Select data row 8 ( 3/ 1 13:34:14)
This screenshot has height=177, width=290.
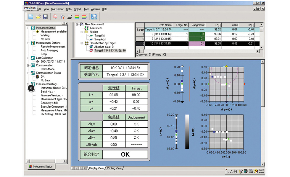pos(198,34)
